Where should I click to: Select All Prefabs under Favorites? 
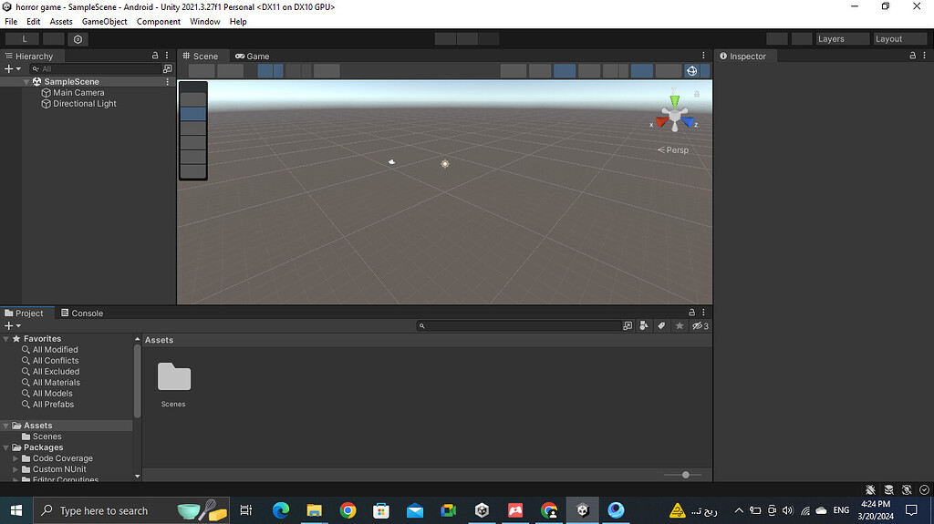tap(53, 405)
